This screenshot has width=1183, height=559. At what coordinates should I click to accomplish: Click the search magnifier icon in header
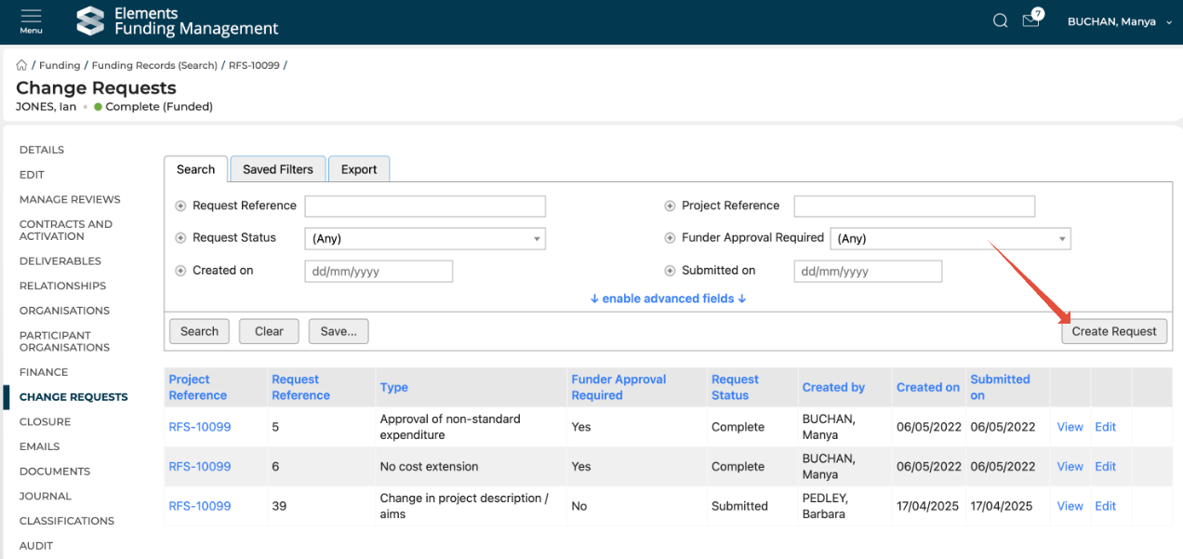point(1000,21)
